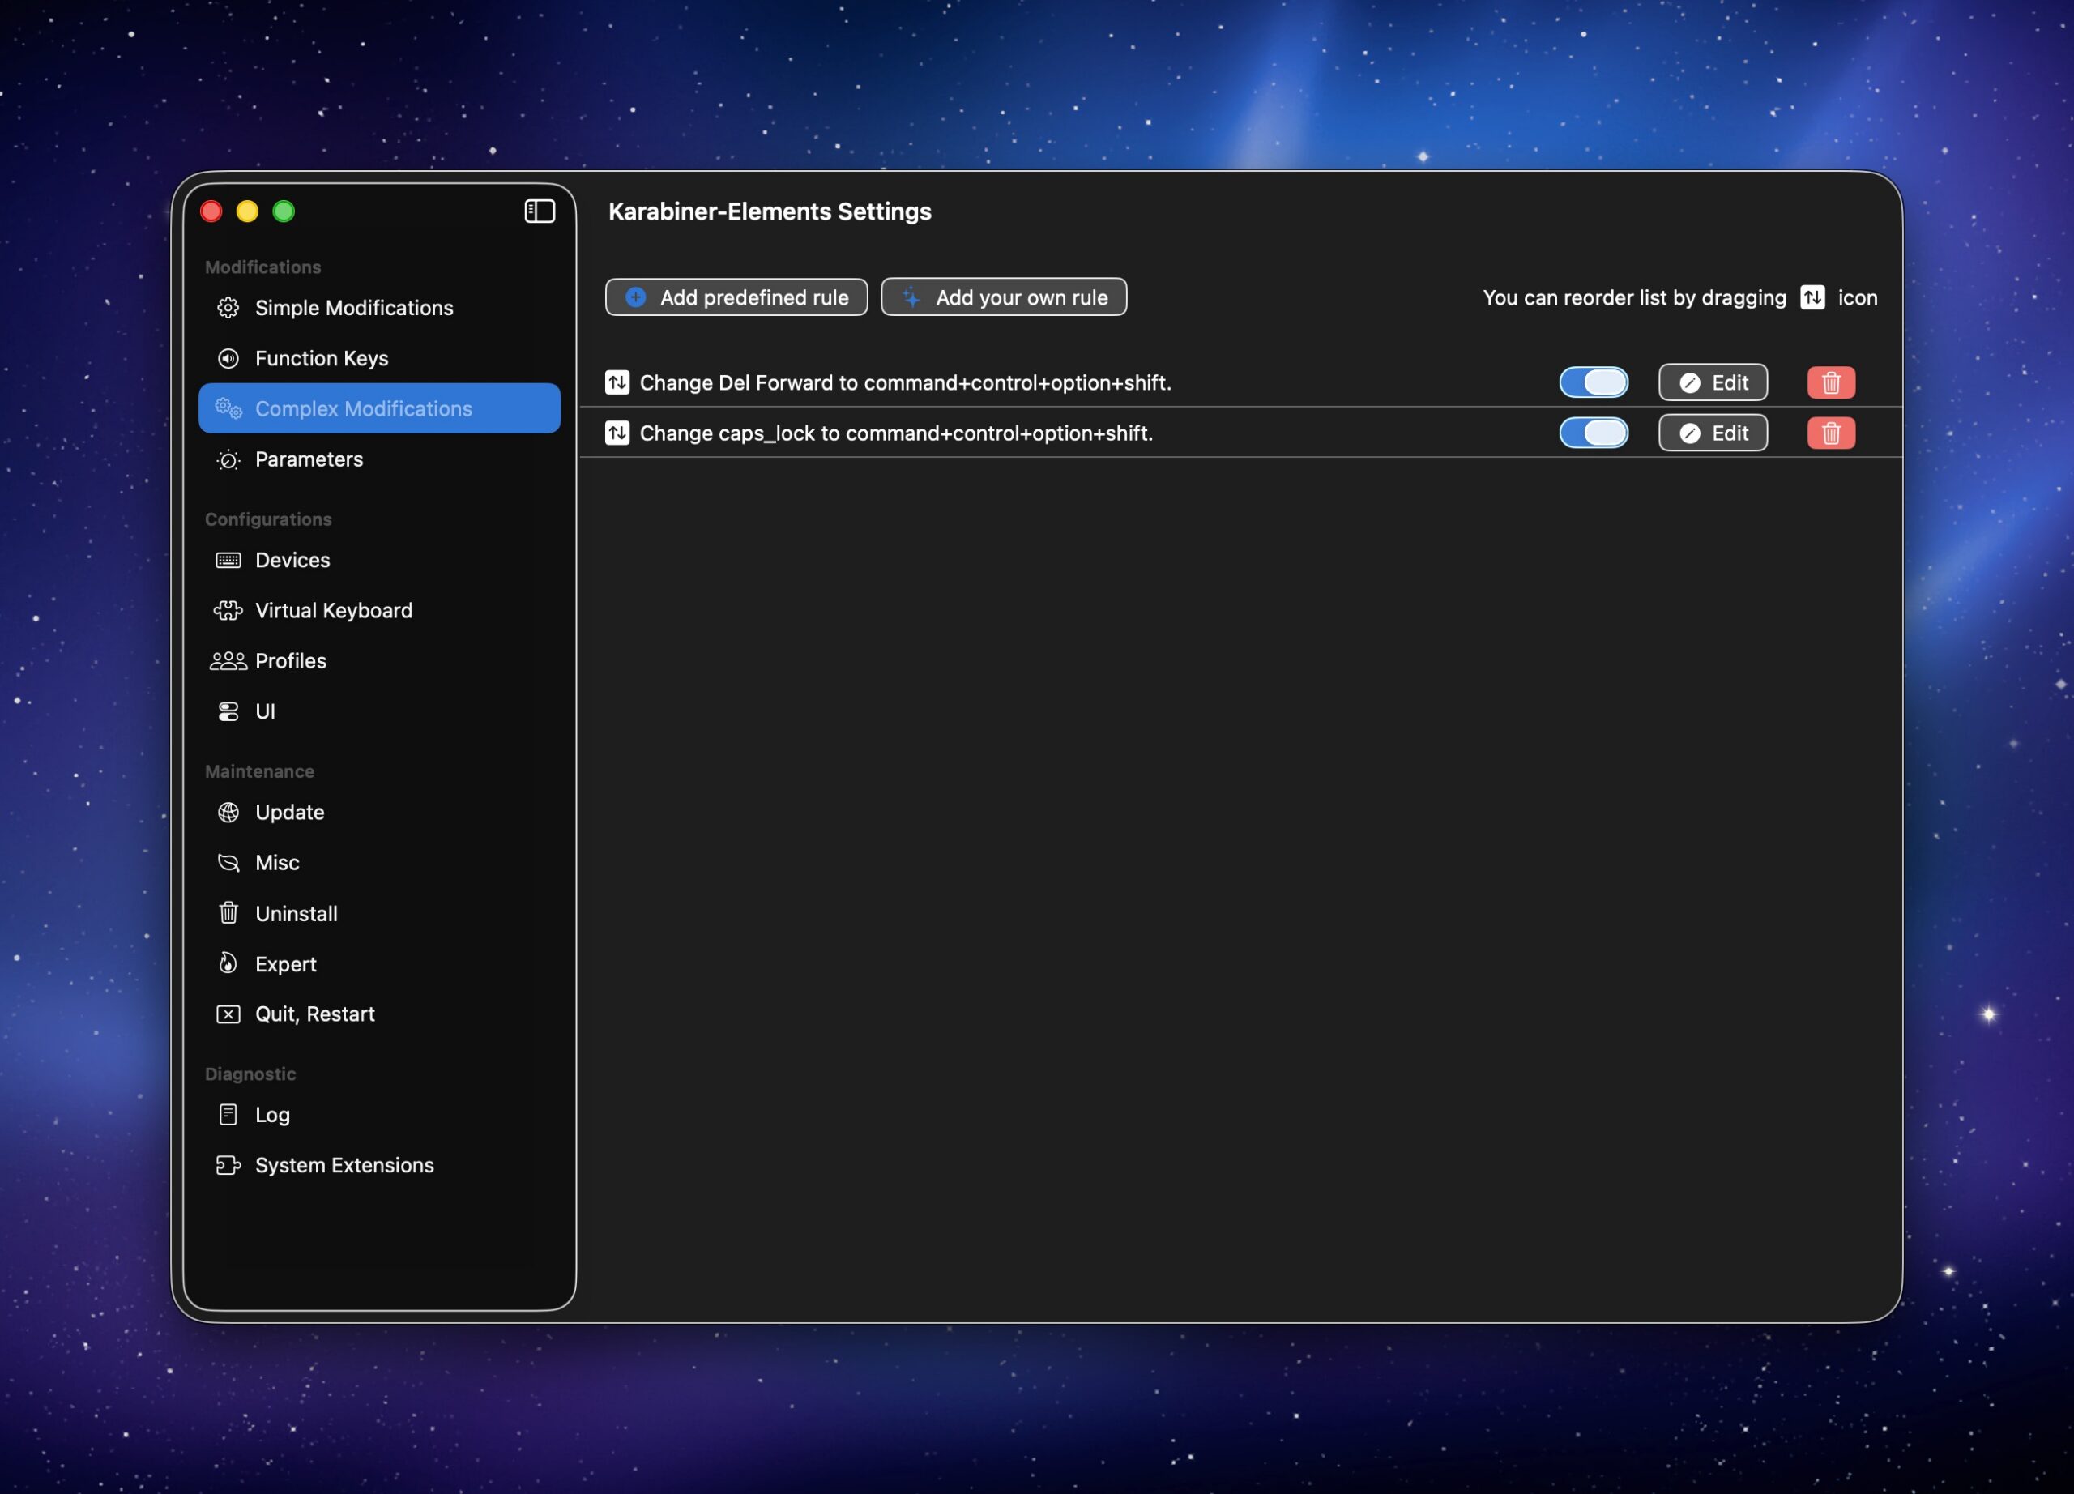2074x1494 pixels.
Task: Click the Update globe icon
Action: click(228, 812)
